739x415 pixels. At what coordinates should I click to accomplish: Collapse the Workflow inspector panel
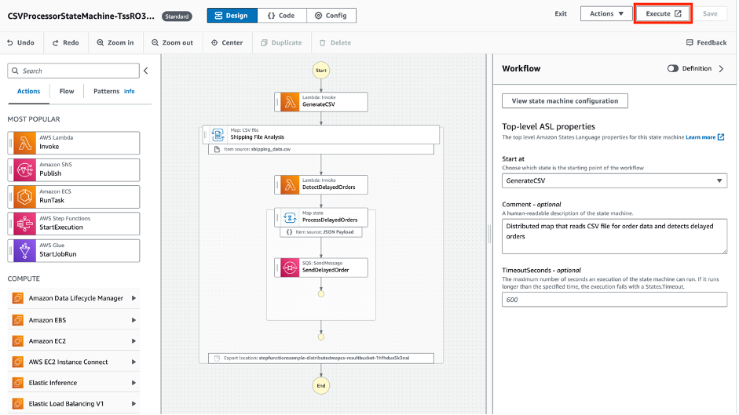(721, 69)
